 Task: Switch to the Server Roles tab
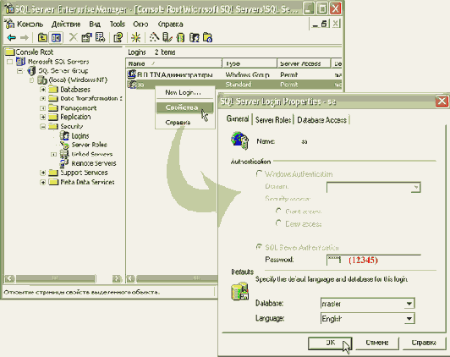(x=273, y=119)
